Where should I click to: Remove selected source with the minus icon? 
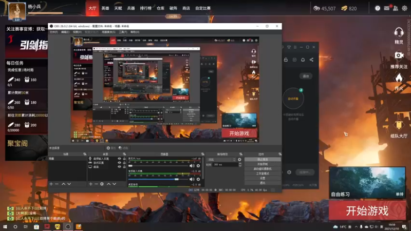[96, 184]
